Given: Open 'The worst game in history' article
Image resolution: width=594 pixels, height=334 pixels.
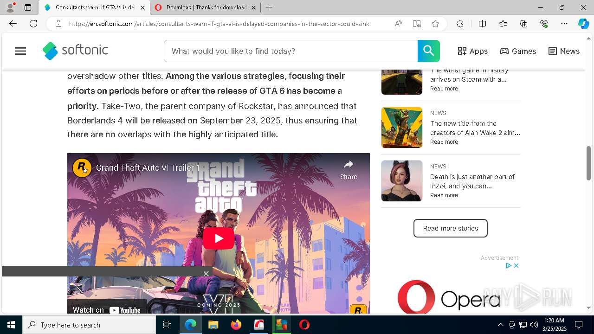Looking at the screenshot, I should pyautogui.click(x=469, y=75).
